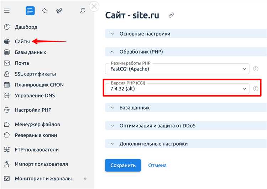Click the Управление DNS icon
The image size is (267, 189).
(x=7, y=95)
